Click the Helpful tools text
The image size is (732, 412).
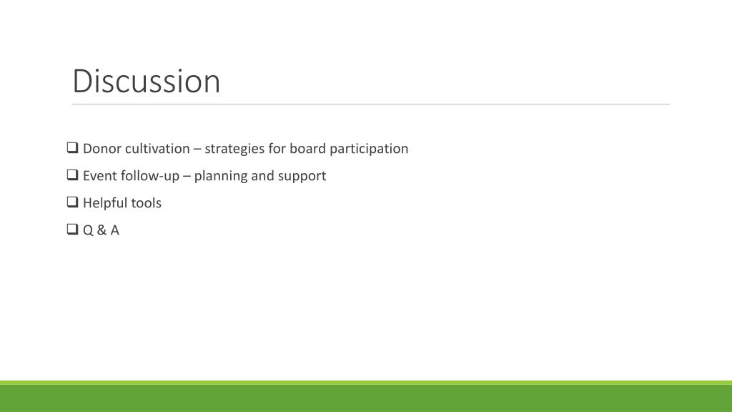pos(122,203)
